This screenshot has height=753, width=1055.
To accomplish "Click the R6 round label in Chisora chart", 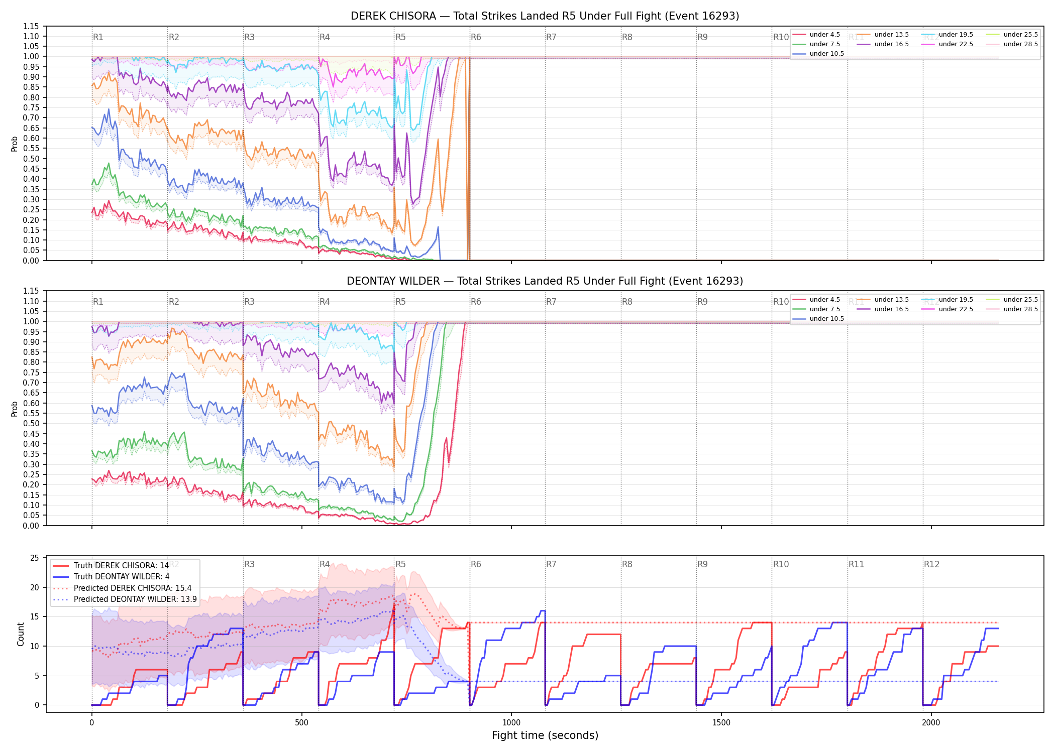I will (x=476, y=37).
